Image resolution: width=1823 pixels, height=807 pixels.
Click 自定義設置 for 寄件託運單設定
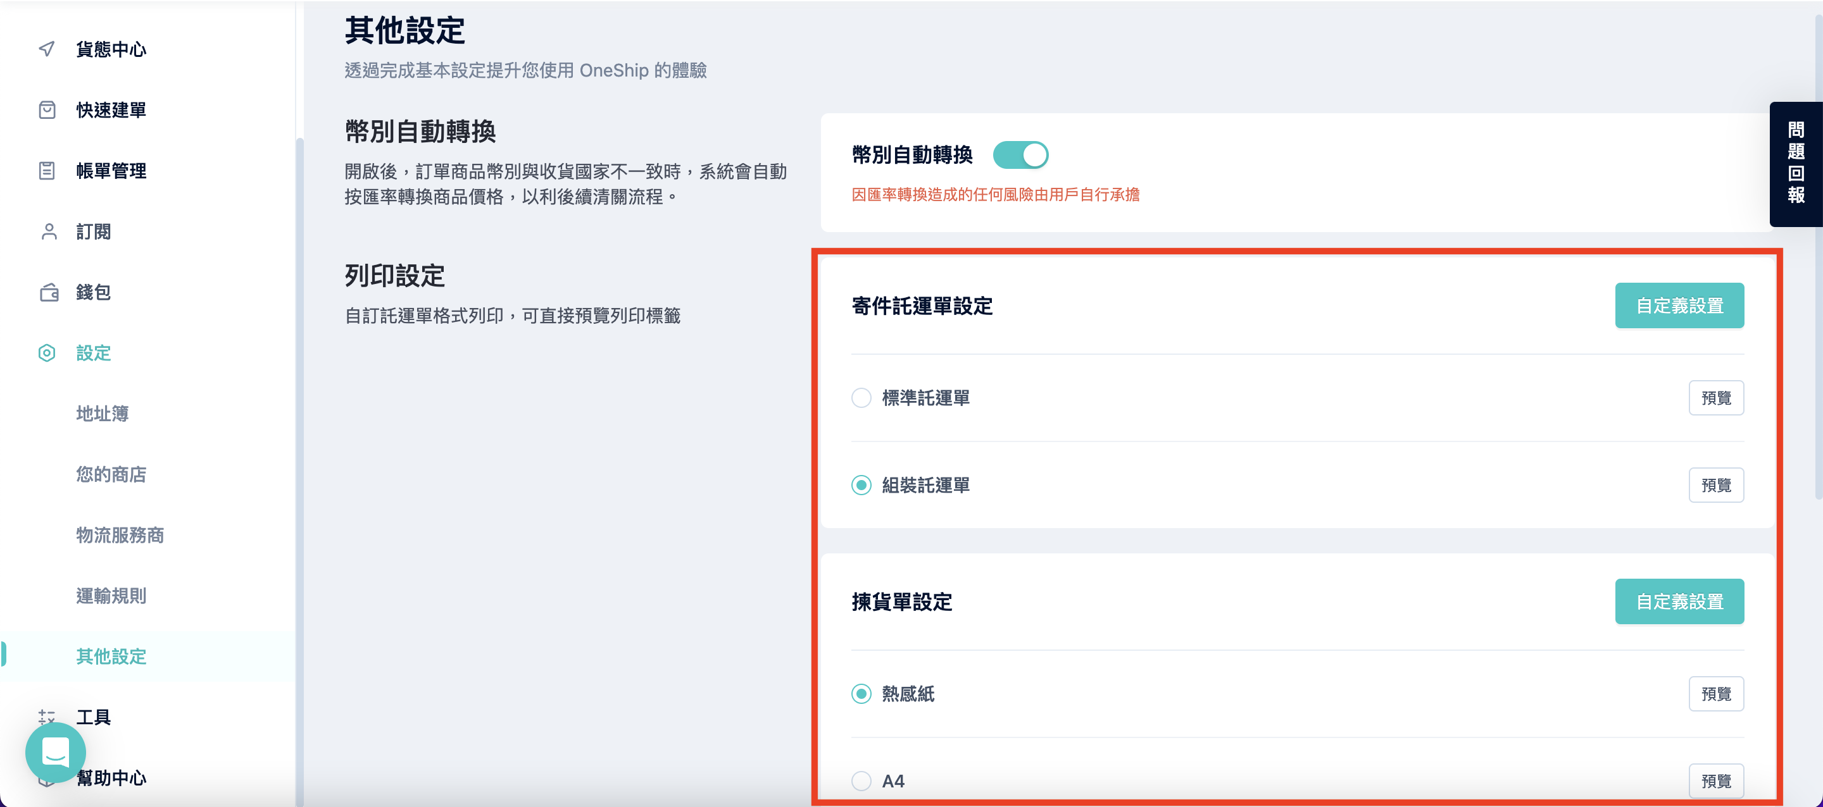pos(1679,305)
